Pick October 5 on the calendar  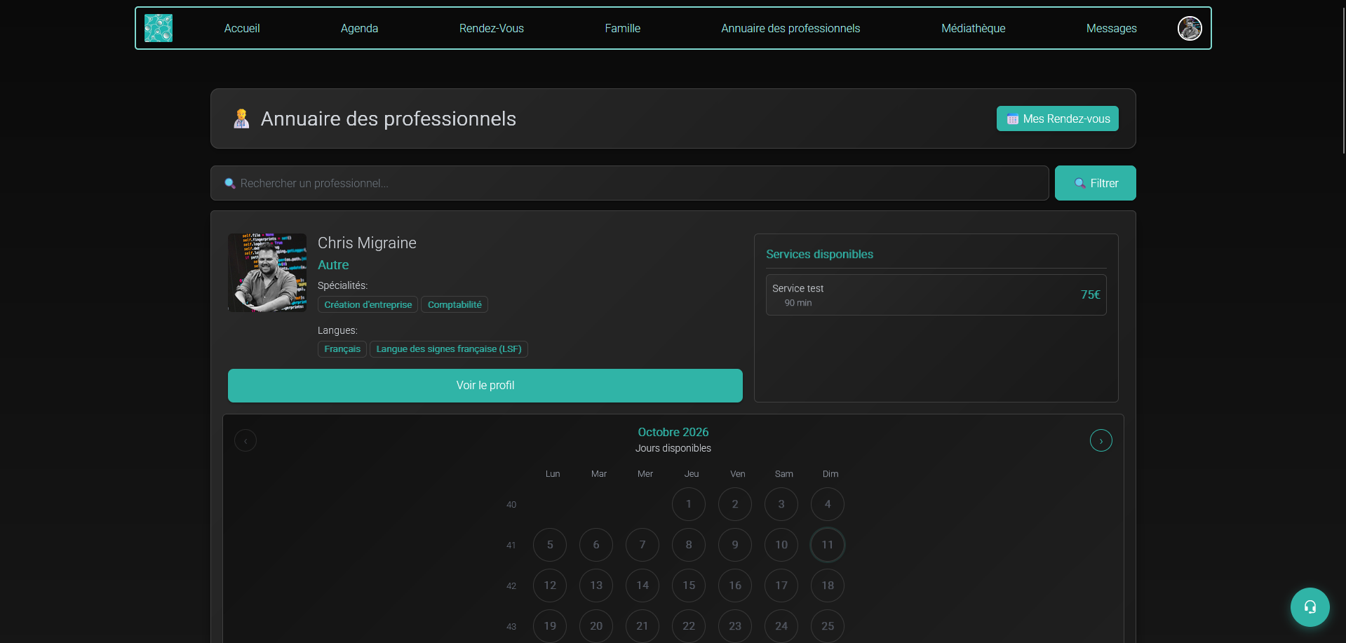click(x=550, y=545)
